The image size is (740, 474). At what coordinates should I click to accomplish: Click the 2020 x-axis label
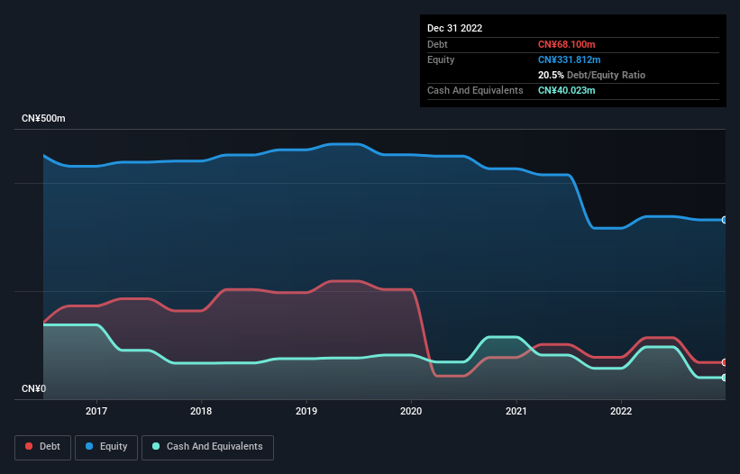tap(411, 411)
